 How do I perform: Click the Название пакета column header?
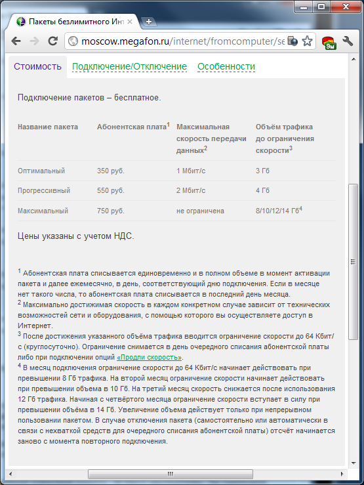pyautogui.click(x=48, y=127)
